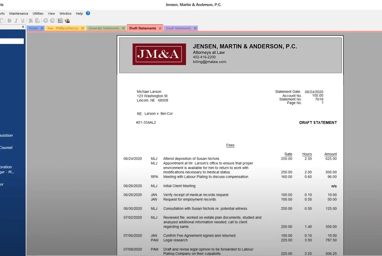Click the Forward arrow toolbar icon
Screen dimensions: 382x256
52,21
